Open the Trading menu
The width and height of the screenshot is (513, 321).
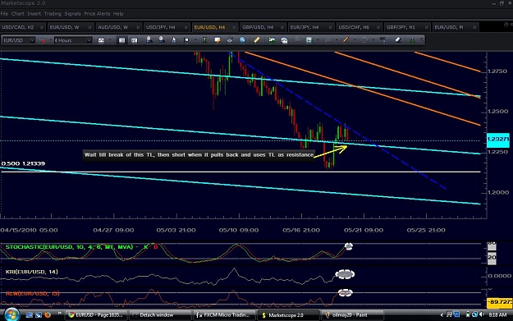click(53, 14)
